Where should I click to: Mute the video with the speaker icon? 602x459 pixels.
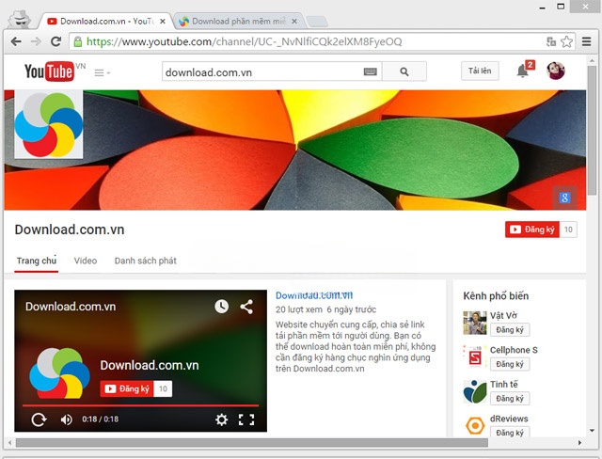point(66,419)
